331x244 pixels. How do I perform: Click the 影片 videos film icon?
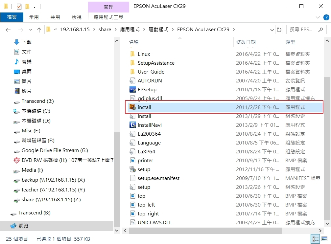[17, 91]
